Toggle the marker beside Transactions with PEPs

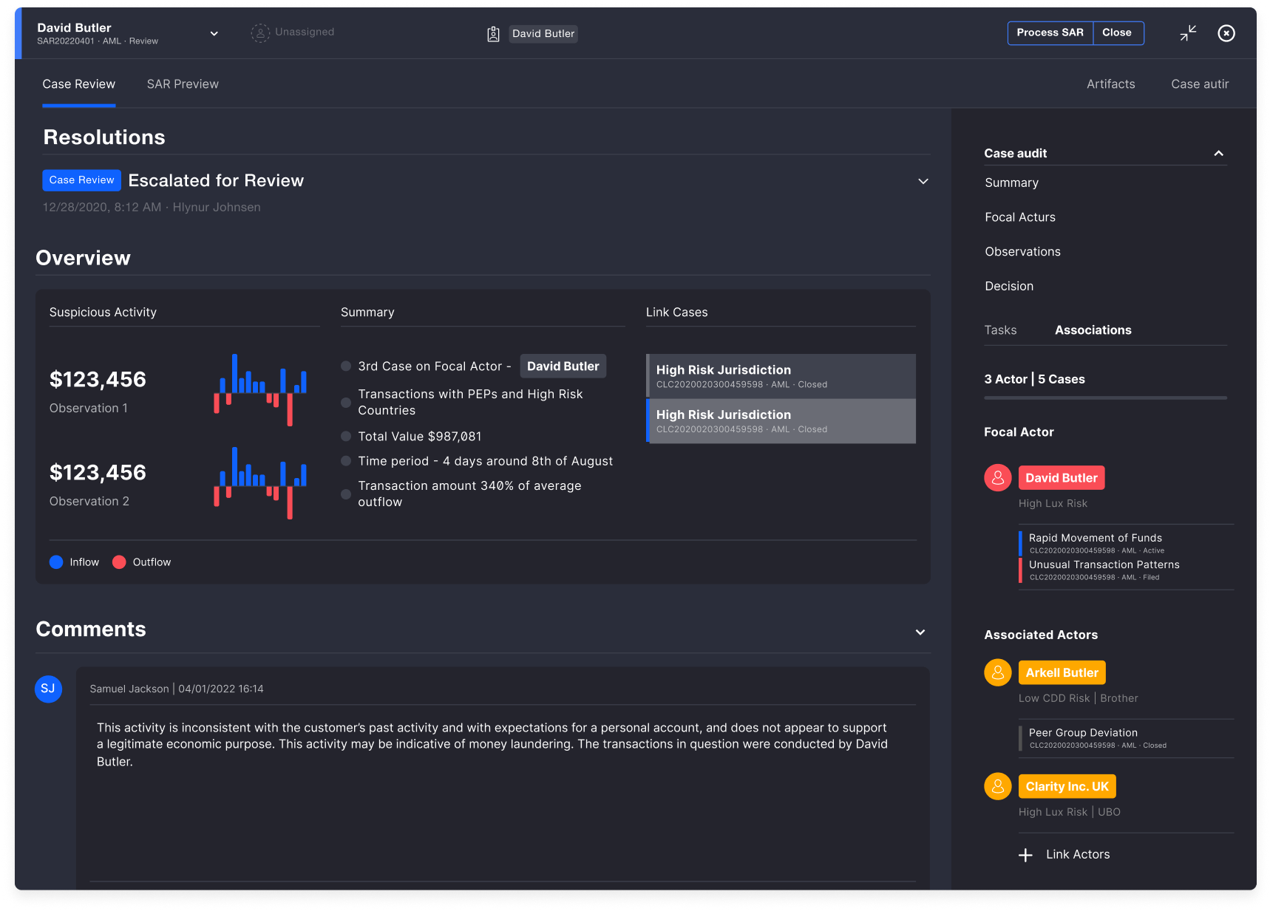coord(345,402)
